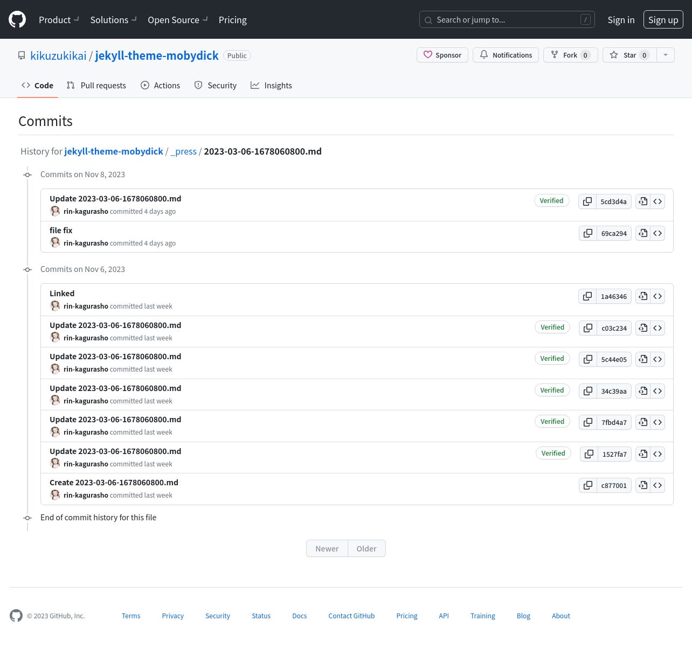Copy full SHA for commit 7fbd4a7
Viewport: 692px width, 649px height.
(588, 422)
